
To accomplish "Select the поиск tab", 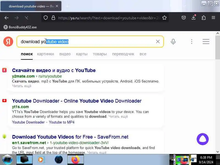I will (27, 54).
